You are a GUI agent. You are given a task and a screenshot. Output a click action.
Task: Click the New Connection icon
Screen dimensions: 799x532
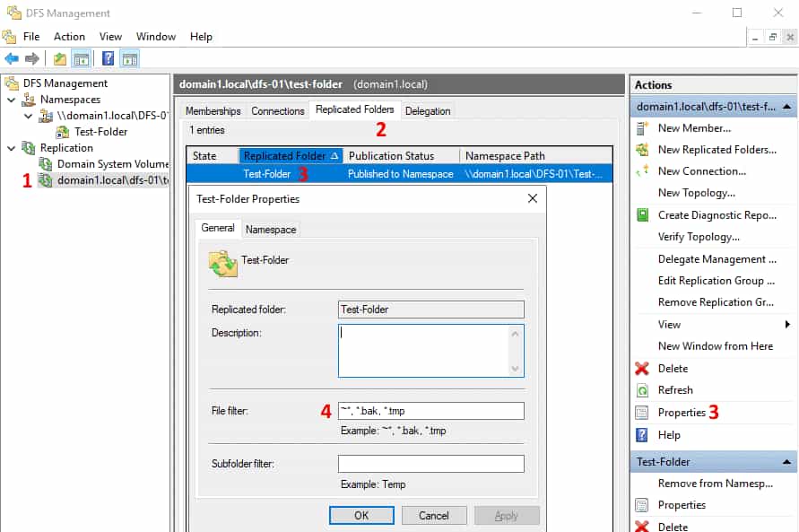tap(642, 171)
